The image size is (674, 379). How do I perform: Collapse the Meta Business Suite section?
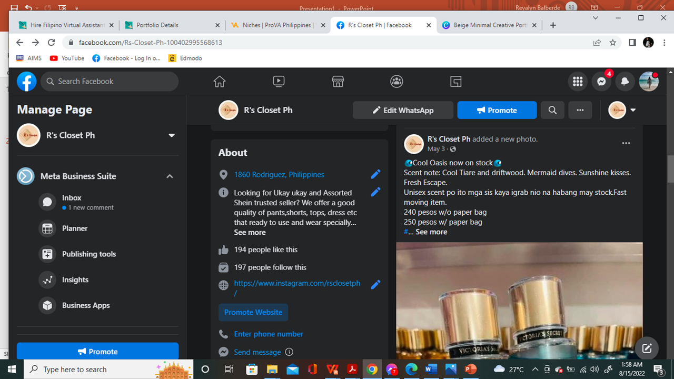[x=170, y=176]
